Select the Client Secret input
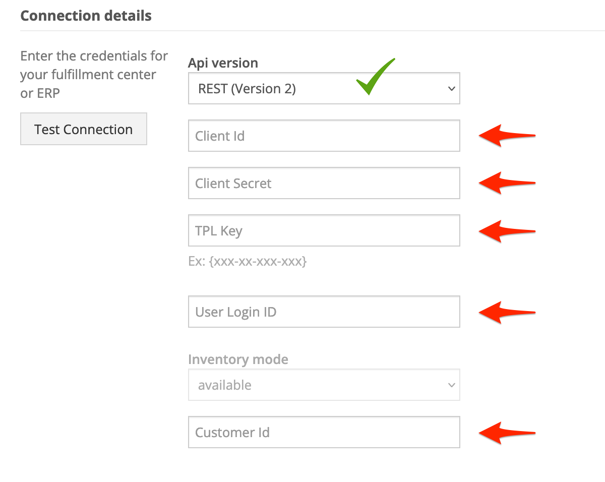The height and width of the screenshot is (482, 605). click(324, 183)
